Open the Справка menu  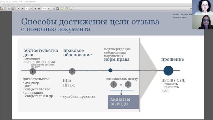(37, 5)
